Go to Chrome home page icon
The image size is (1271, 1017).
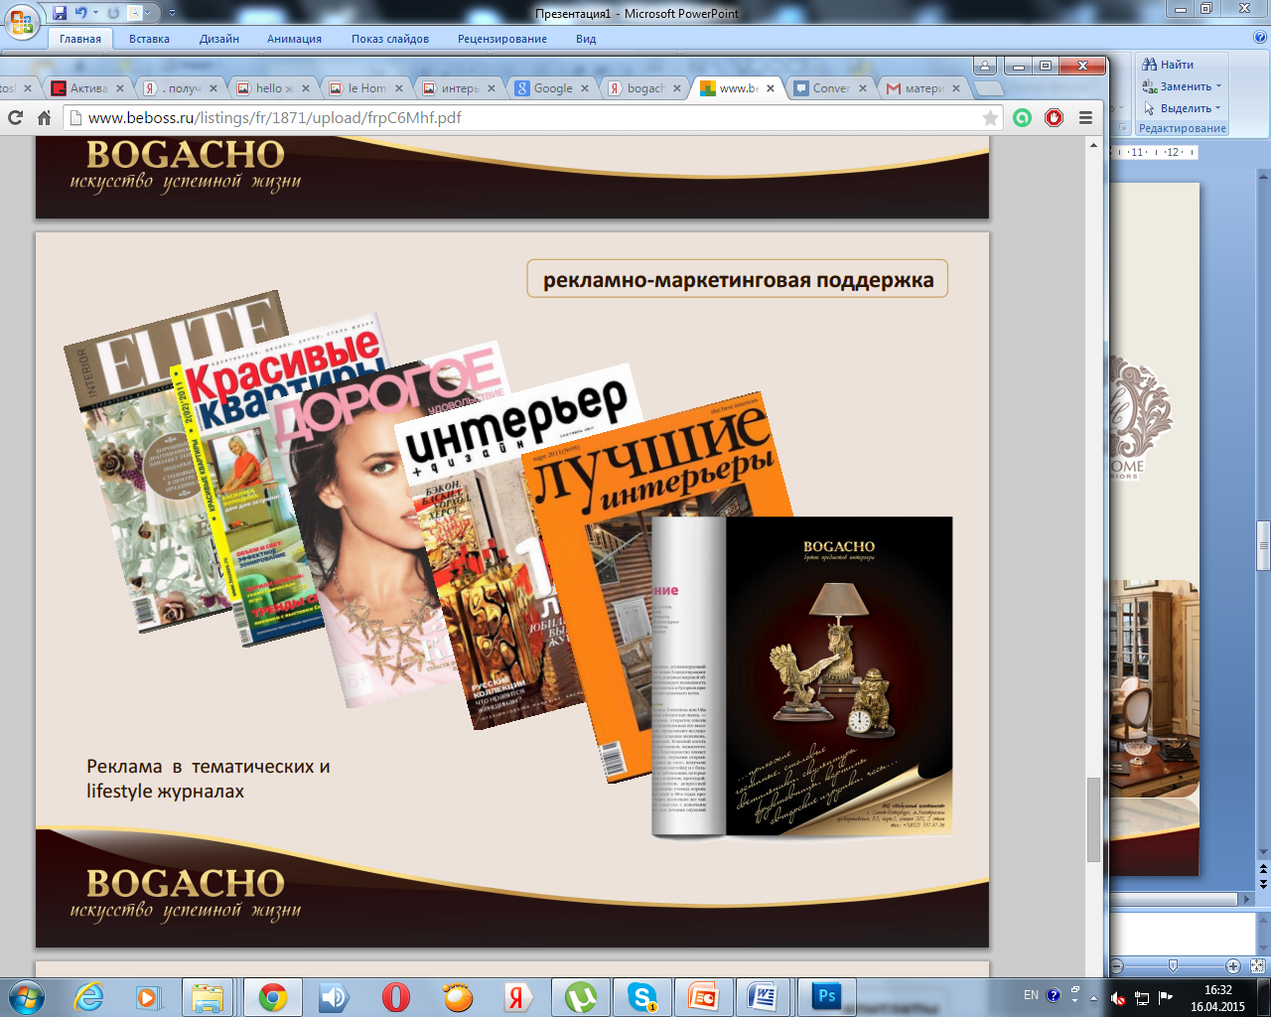point(44,117)
